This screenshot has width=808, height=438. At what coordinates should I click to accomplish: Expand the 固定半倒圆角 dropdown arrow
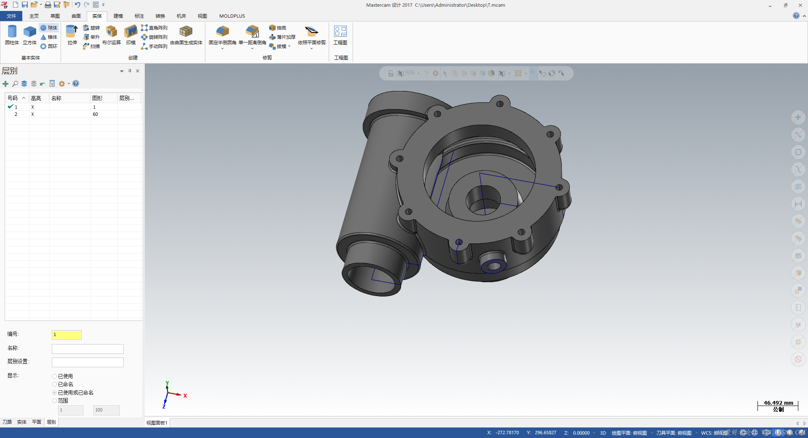click(222, 49)
